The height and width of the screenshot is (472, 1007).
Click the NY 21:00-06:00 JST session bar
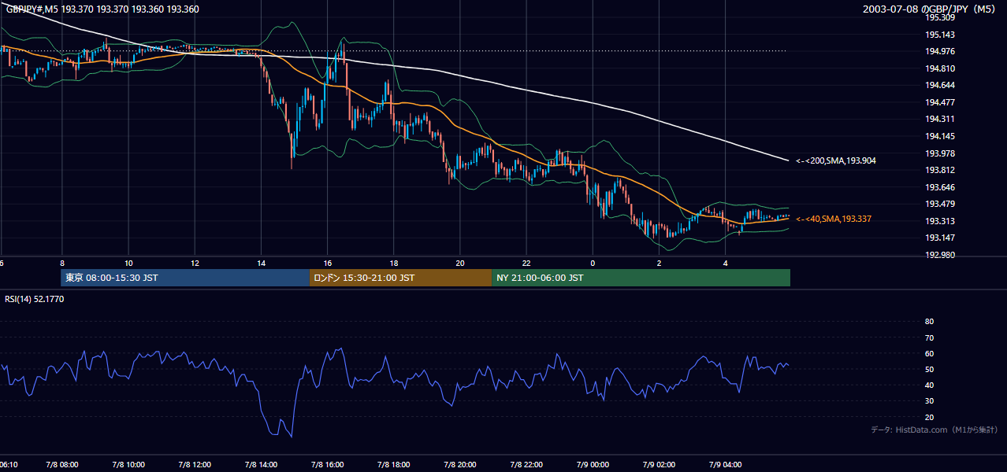(641, 278)
